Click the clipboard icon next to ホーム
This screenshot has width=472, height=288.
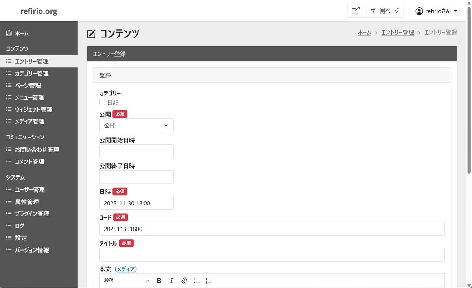[9, 33]
